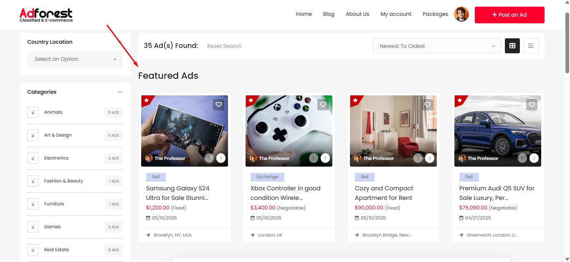Favorite the Xbox Controller ad
570x262 pixels.
coord(323,105)
